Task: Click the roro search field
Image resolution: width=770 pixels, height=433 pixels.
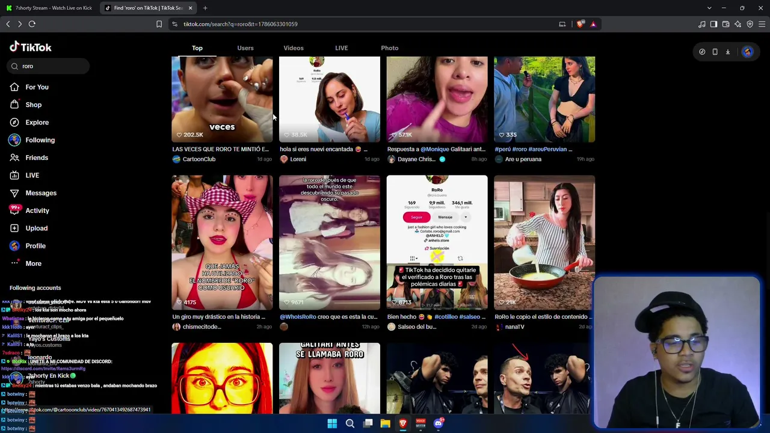Action: tap(49, 66)
